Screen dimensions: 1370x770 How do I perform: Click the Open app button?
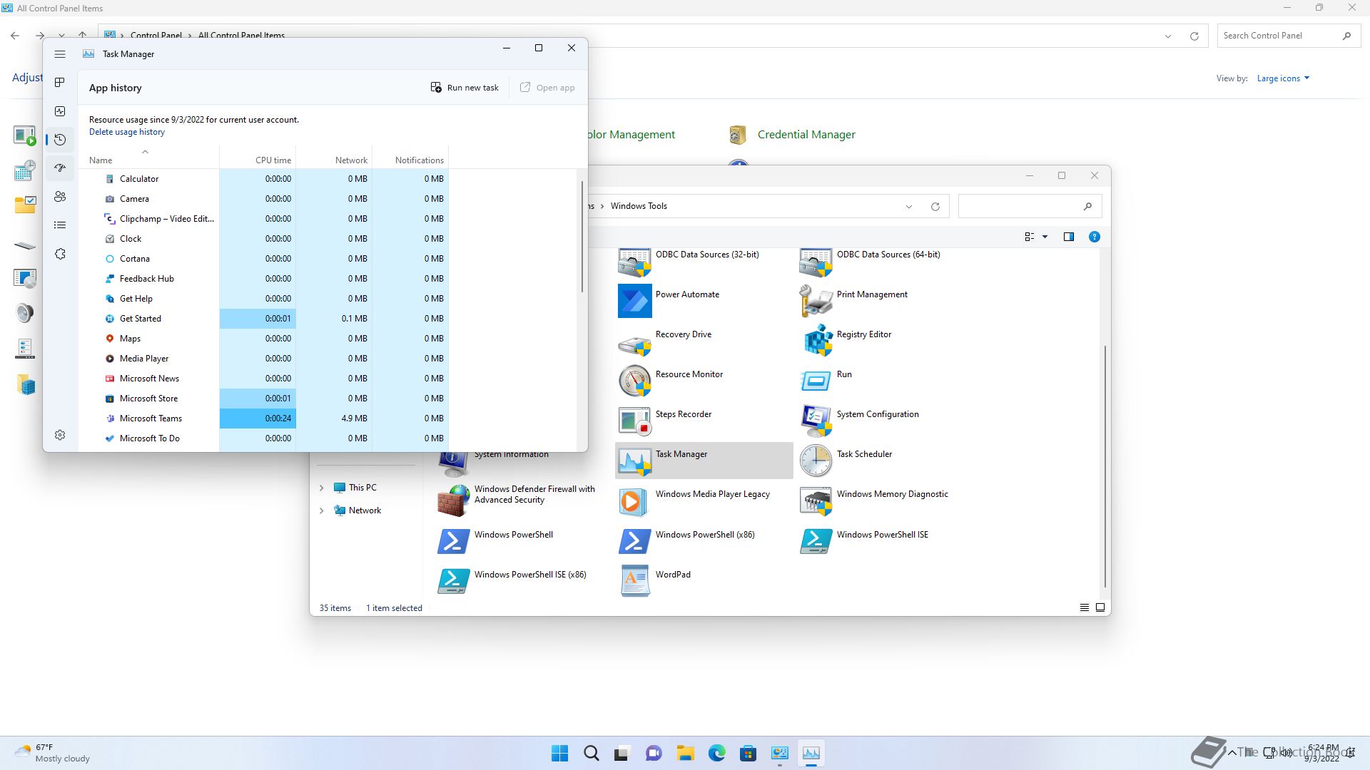point(547,88)
